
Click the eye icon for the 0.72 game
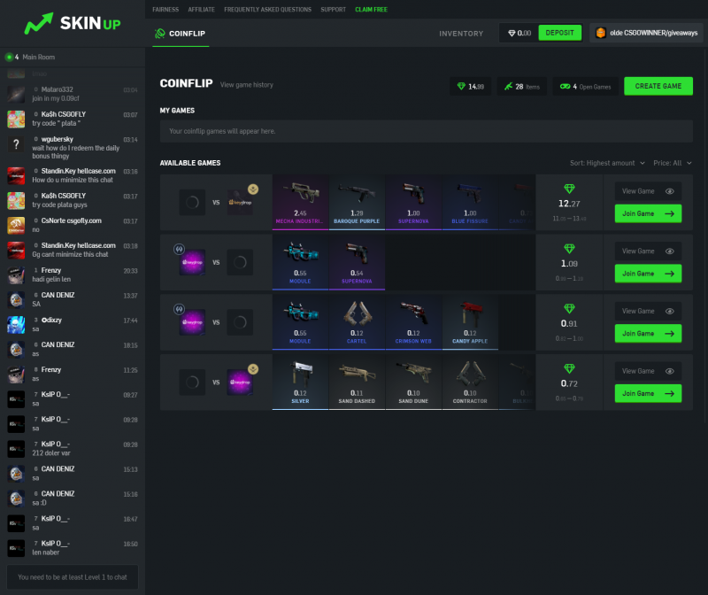point(670,371)
